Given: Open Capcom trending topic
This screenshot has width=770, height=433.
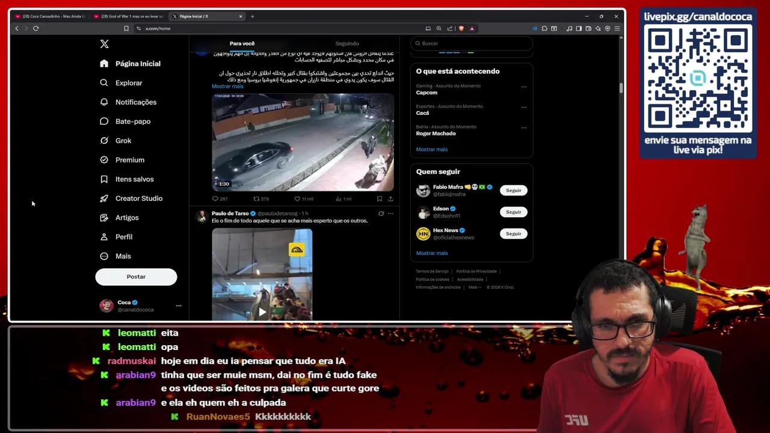Looking at the screenshot, I should 427,93.
